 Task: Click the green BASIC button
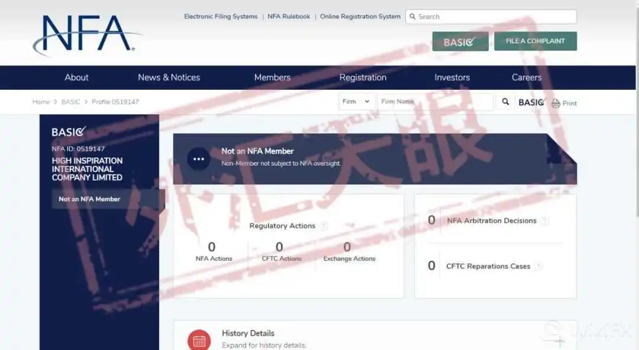[460, 41]
